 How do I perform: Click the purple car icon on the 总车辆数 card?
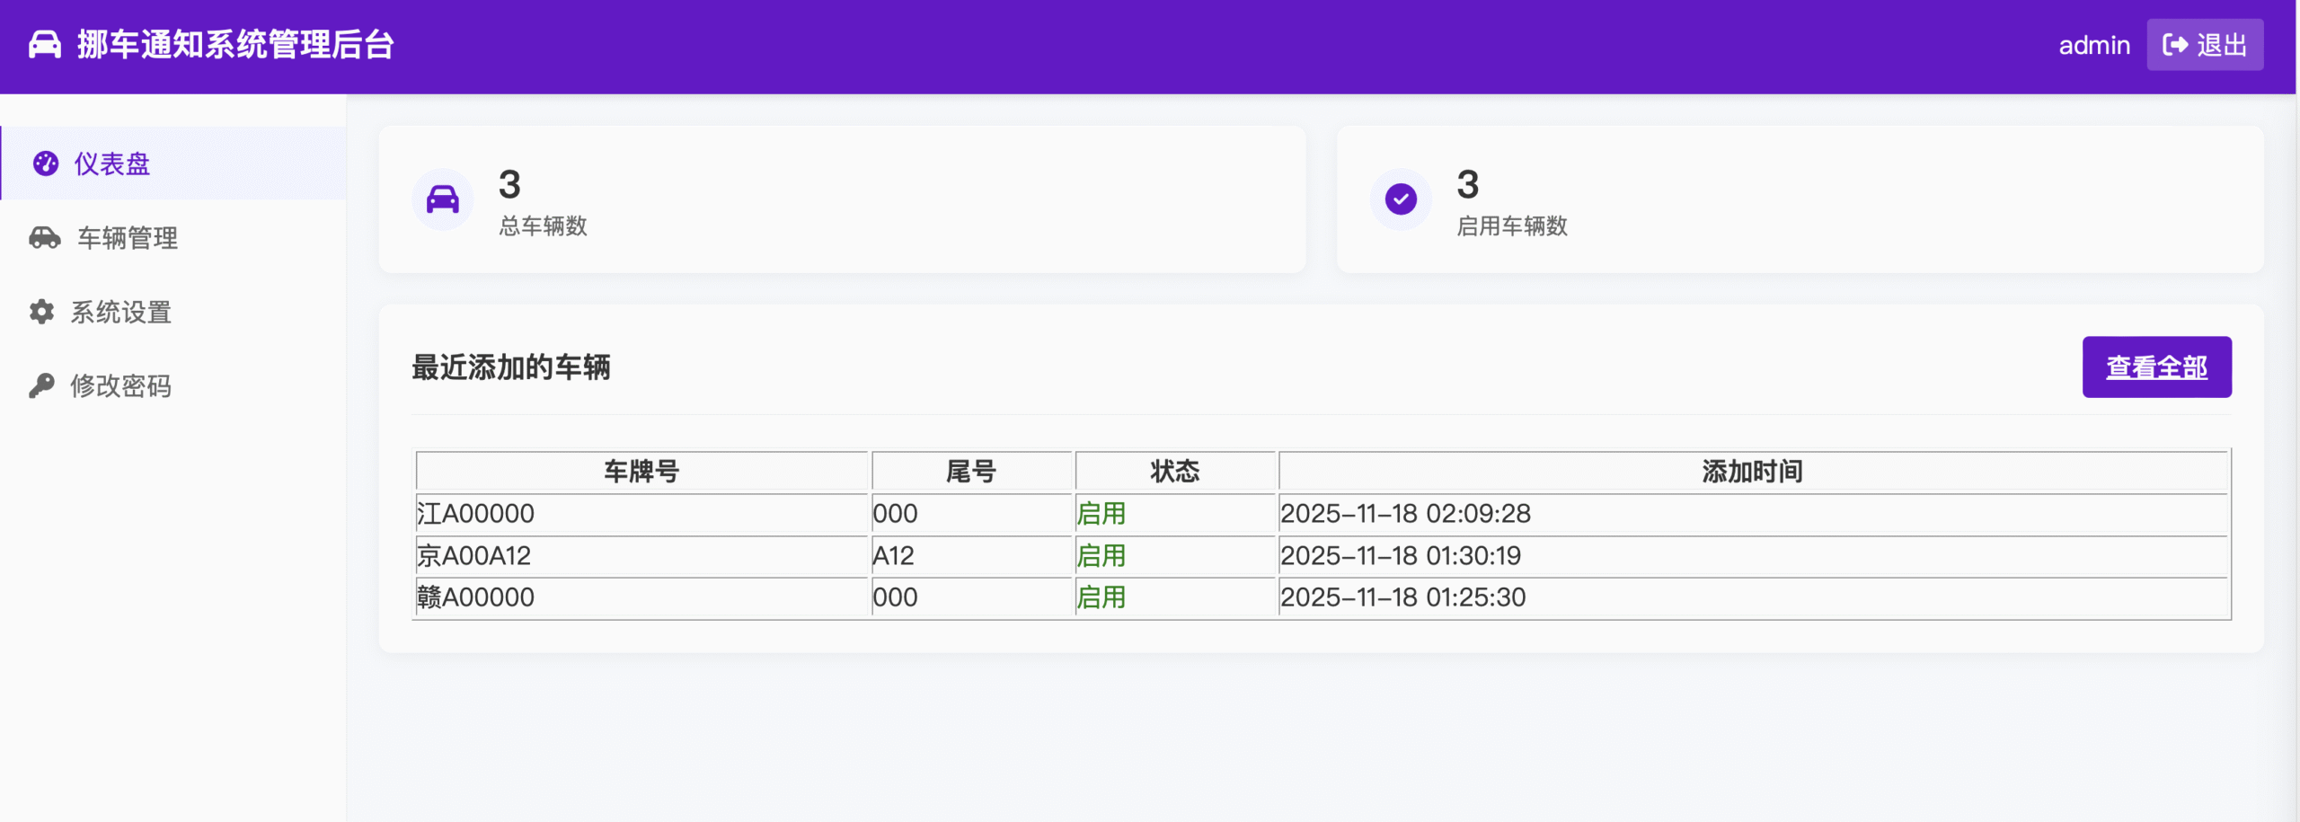[442, 199]
